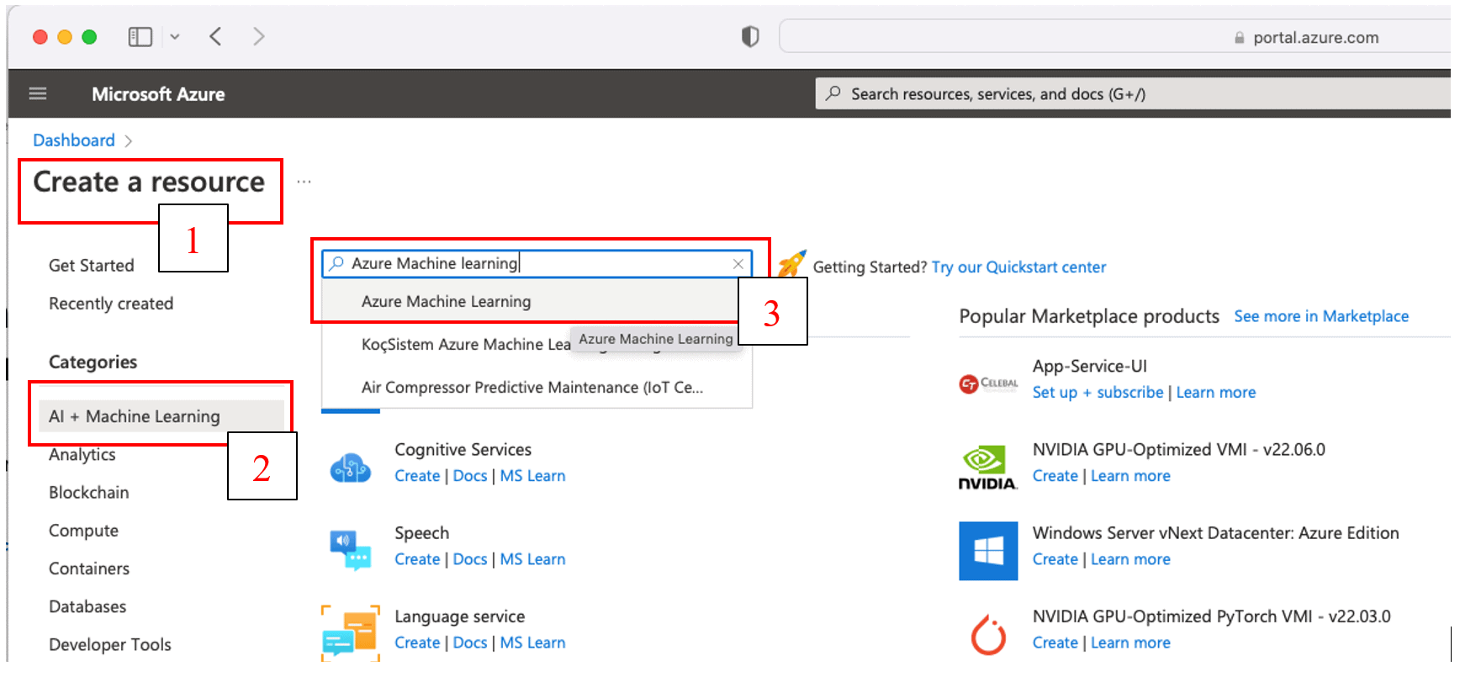Choose Air Compressor Predictive Maintenance suggestion
The image size is (1460, 698).
coord(537,388)
